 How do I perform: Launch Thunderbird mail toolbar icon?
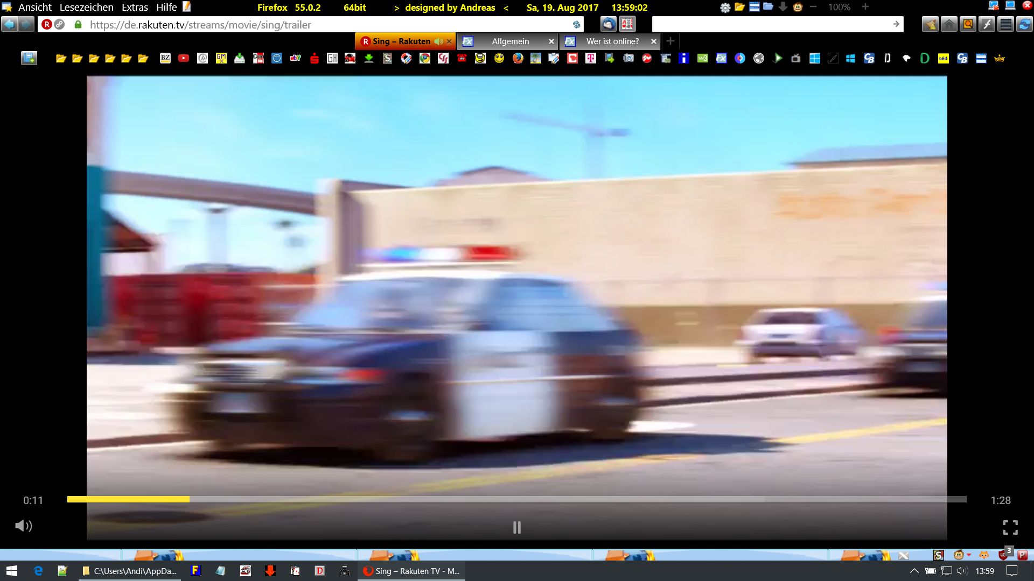[x=608, y=24]
